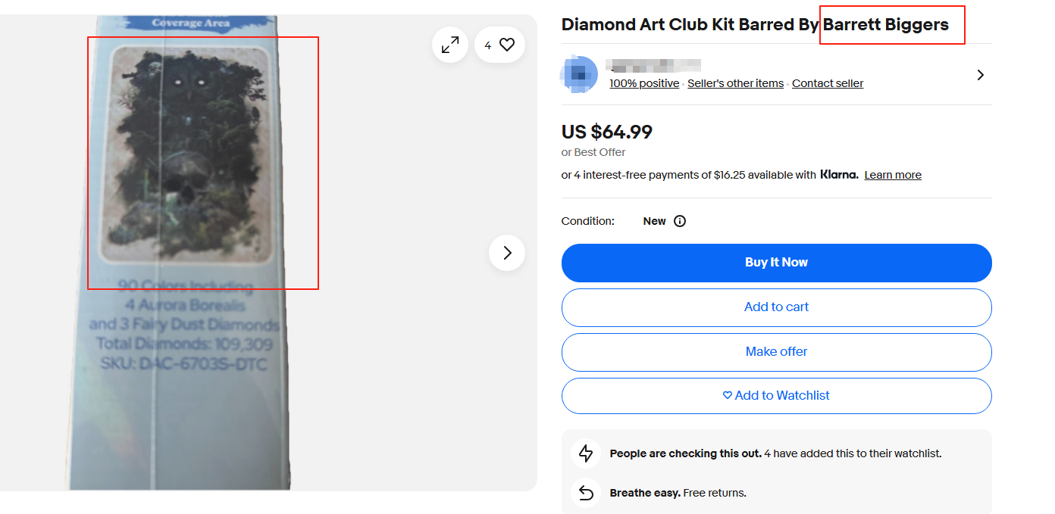This screenshot has height=514, width=1055.
Task: Click the heart icon on the image
Action: coord(507,45)
